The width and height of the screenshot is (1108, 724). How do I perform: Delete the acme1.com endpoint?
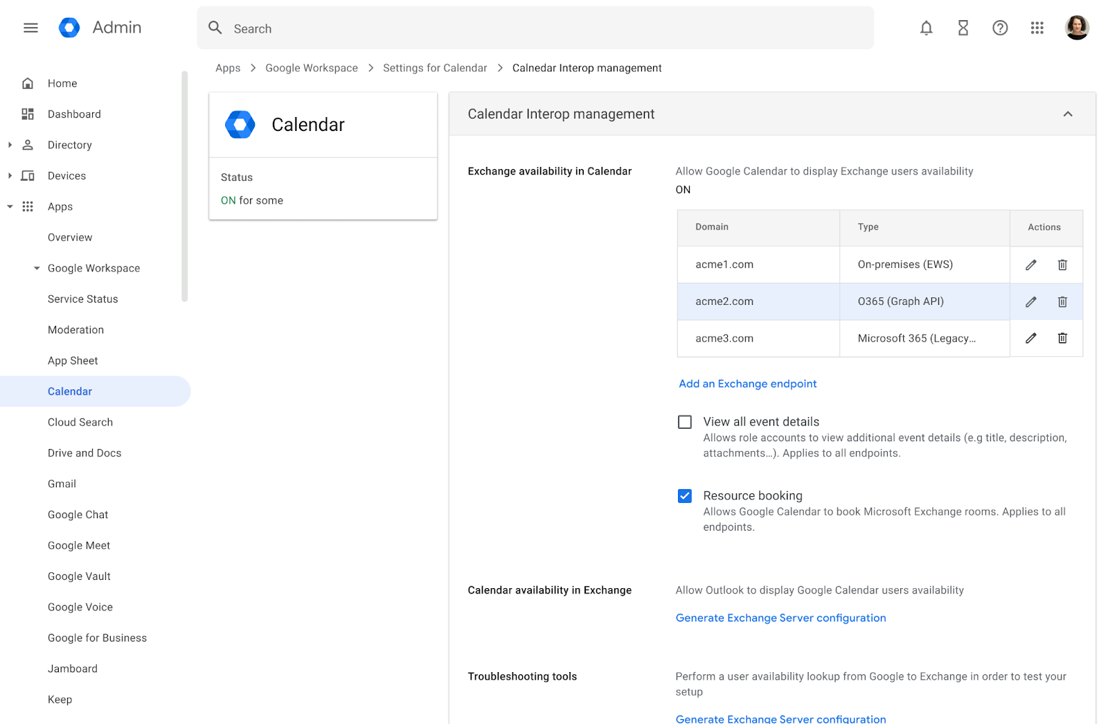1062,265
